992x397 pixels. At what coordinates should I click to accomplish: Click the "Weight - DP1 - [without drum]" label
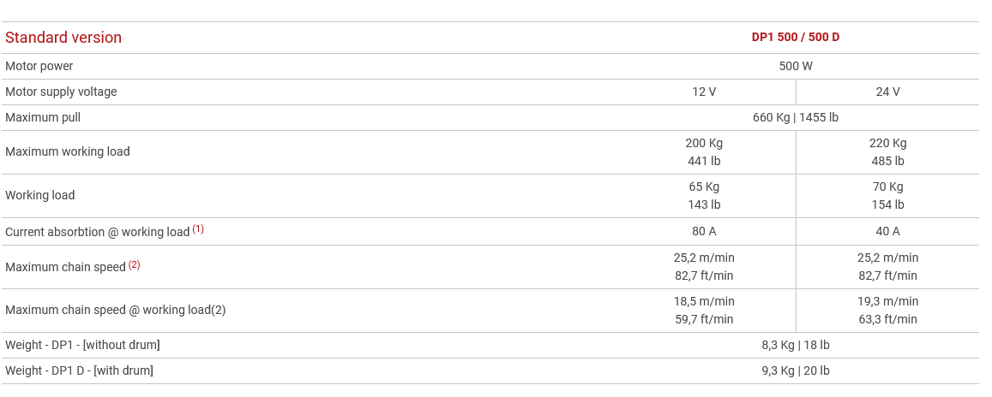(x=82, y=345)
